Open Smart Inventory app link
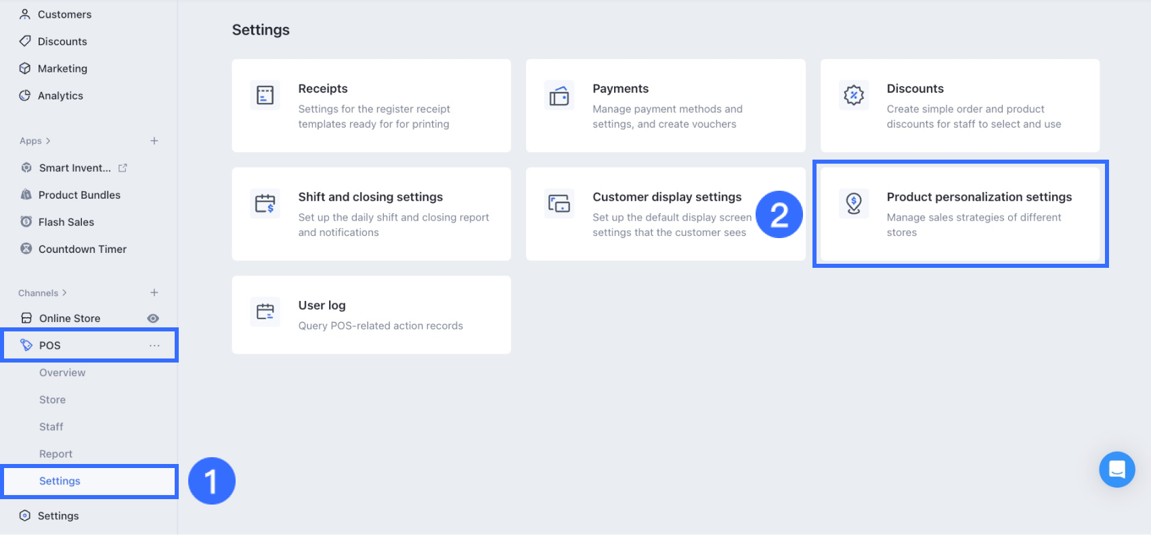 click(x=75, y=168)
